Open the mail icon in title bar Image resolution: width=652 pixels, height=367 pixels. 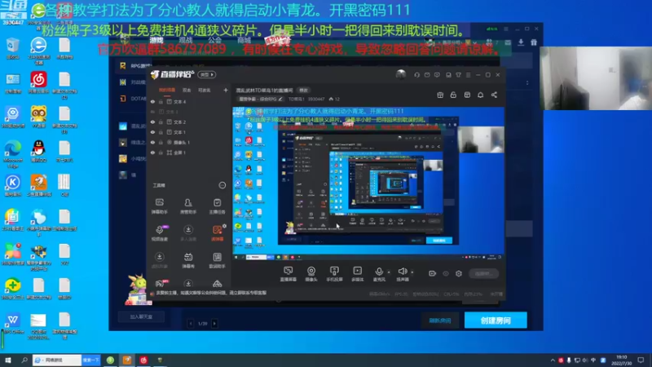[x=427, y=75]
